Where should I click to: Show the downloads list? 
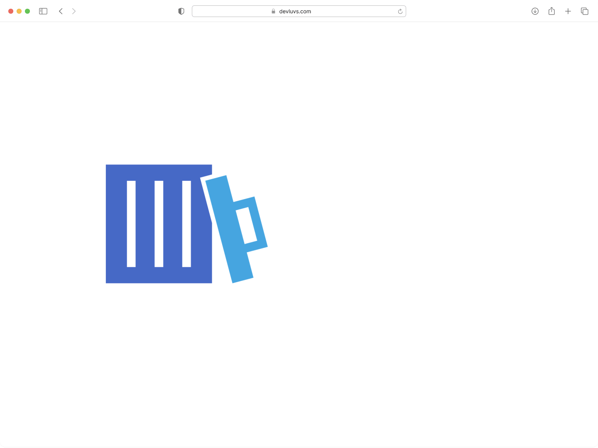535,11
